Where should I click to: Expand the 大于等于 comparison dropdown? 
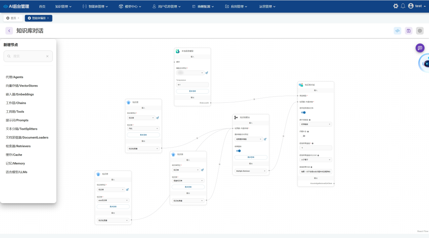coord(315,160)
